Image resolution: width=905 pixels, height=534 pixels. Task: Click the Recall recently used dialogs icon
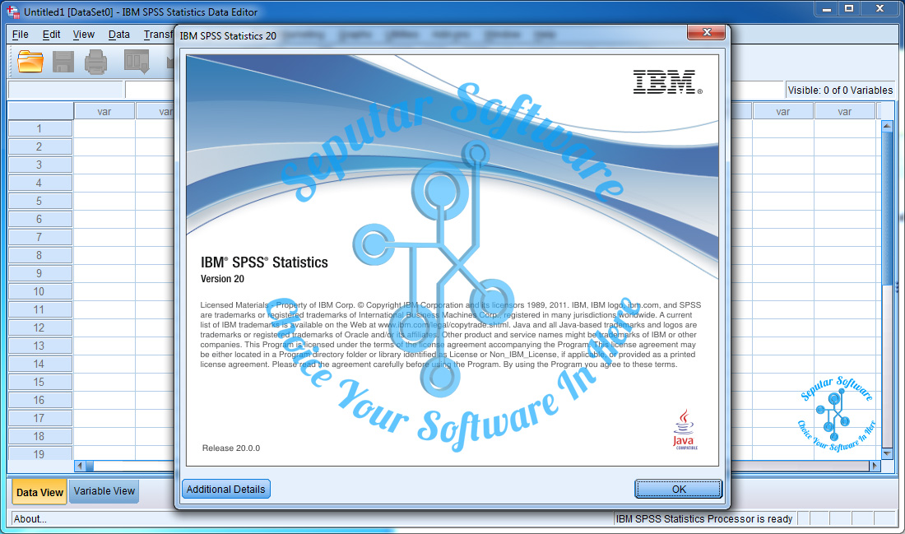click(x=136, y=62)
